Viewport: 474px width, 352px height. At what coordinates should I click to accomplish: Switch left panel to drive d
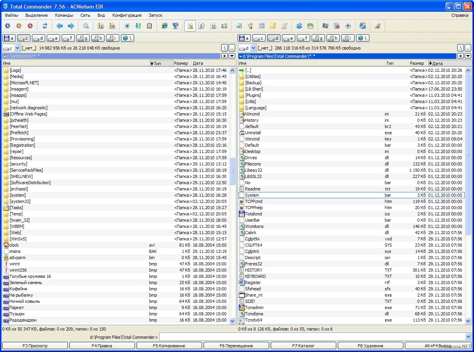39,38
